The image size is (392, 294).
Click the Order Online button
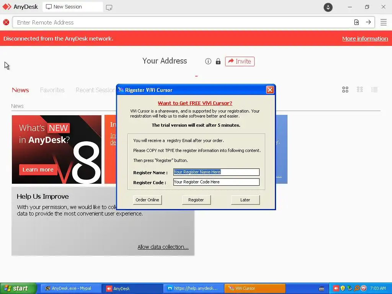point(147,200)
